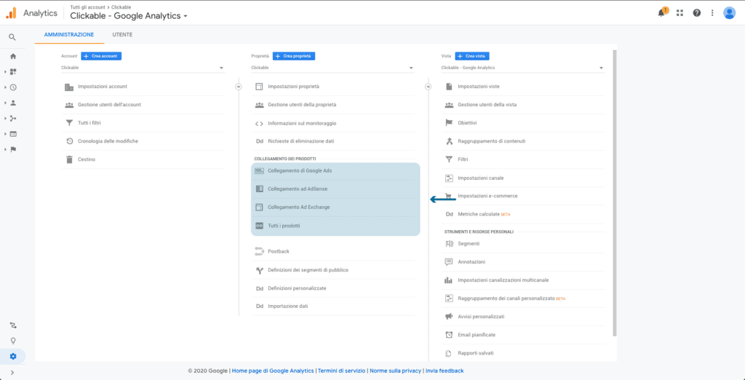Viewport: 745px width, 380px height.
Task: Select the AMMINISTRAZIONE tab
Action: (x=69, y=34)
